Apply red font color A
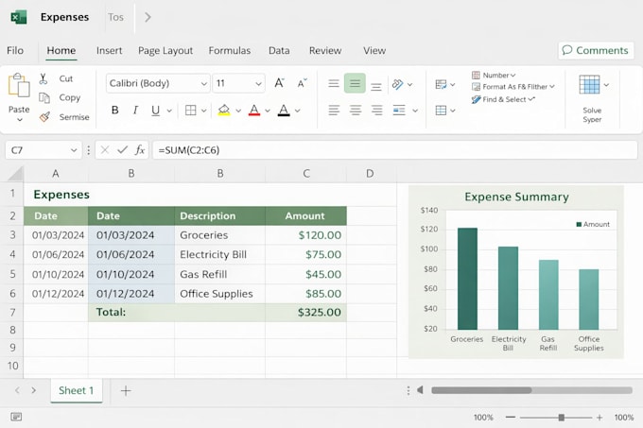643x428 pixels. point(254,111)
